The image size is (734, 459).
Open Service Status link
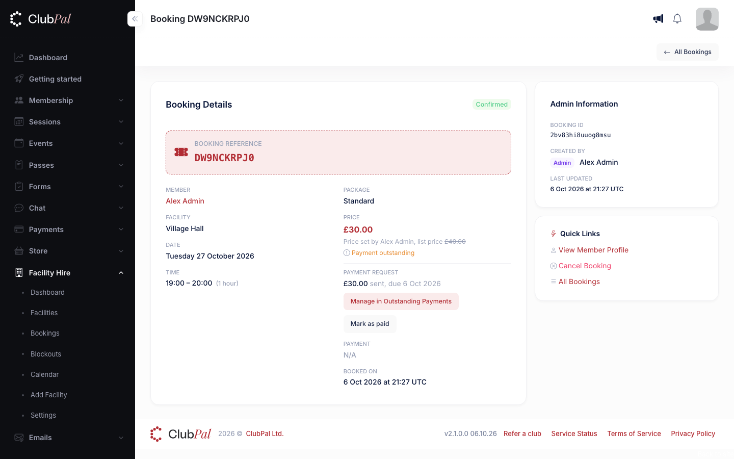(574, 433)
